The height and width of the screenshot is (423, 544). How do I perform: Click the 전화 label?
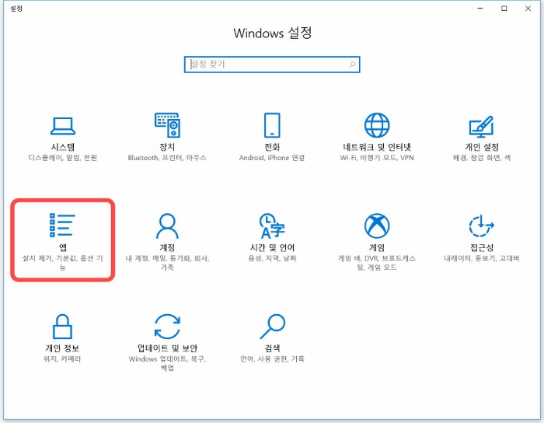click(x=272, y=147)
